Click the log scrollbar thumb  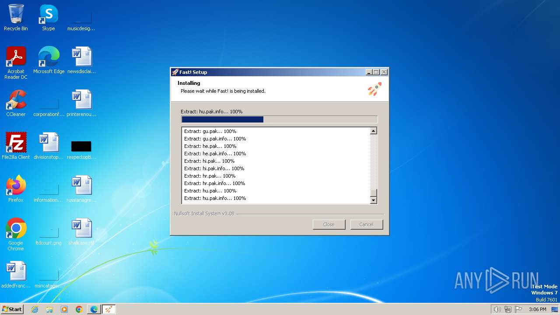click(x=374, y=193)
